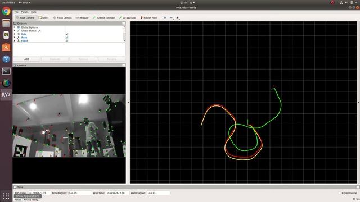Show Applications grid icon in dock
The width and height of the screenshot is (360, 202).
click(x=6, y=196)
